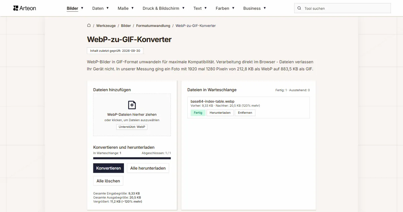
Task: Click the Gesamte Ausgabegröße: 20,5 KB line
Action: click(117, 198)
